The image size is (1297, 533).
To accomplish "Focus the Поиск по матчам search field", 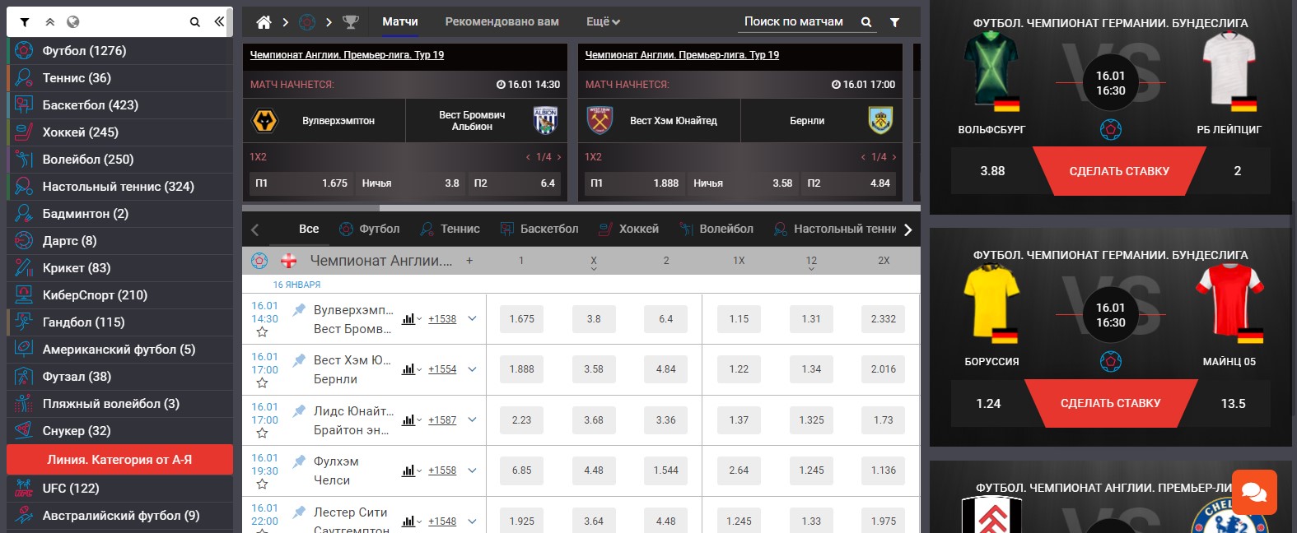I will coord(794,21).
